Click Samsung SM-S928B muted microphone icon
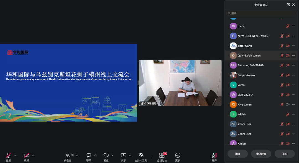The height and width of the screenshot is (163, 299). (282, 65)
